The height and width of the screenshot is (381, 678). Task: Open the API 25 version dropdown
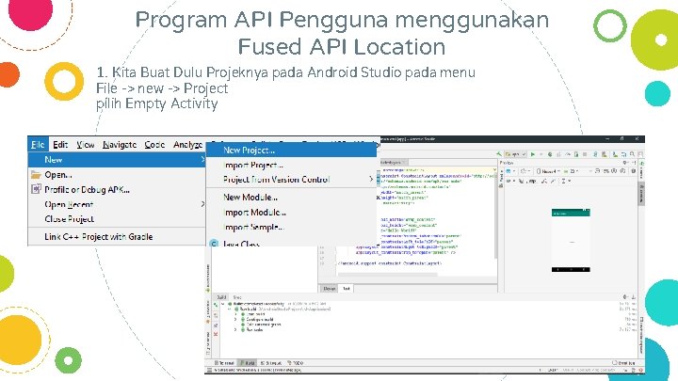tap(573, 171)
